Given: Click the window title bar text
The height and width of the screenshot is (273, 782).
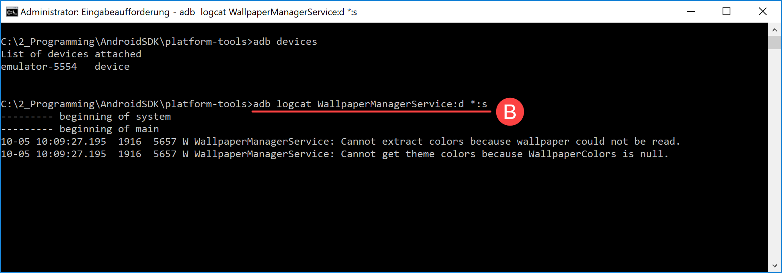Looking at the screenshot, I should tap(189, 12).
